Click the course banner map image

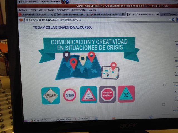coord(89,58)
